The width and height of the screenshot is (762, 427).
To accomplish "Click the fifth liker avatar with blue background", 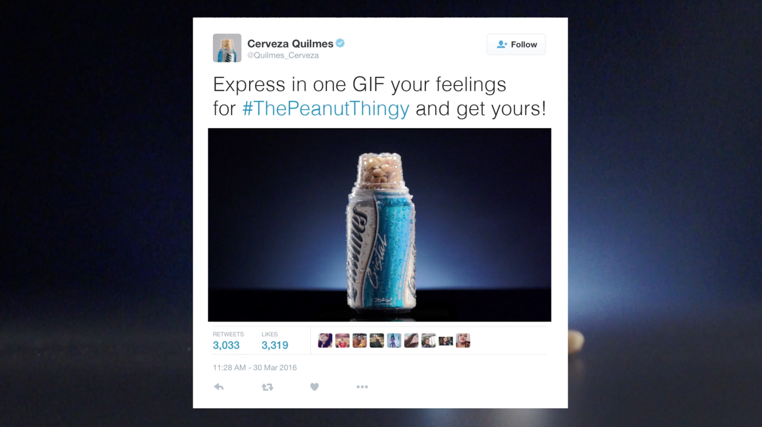I will pyautogui.click(x=394, y=341).
